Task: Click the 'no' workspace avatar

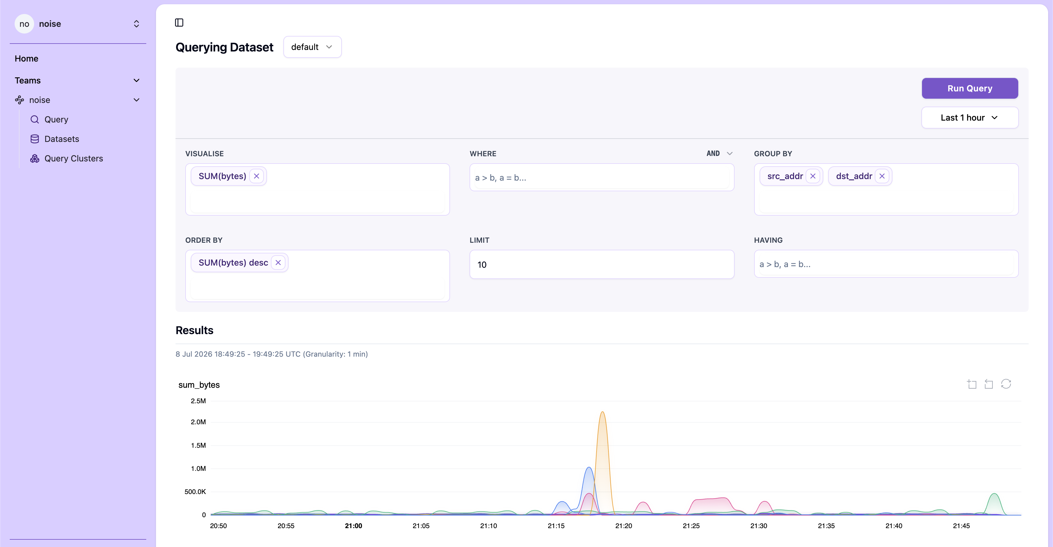Action: point(24,24)
